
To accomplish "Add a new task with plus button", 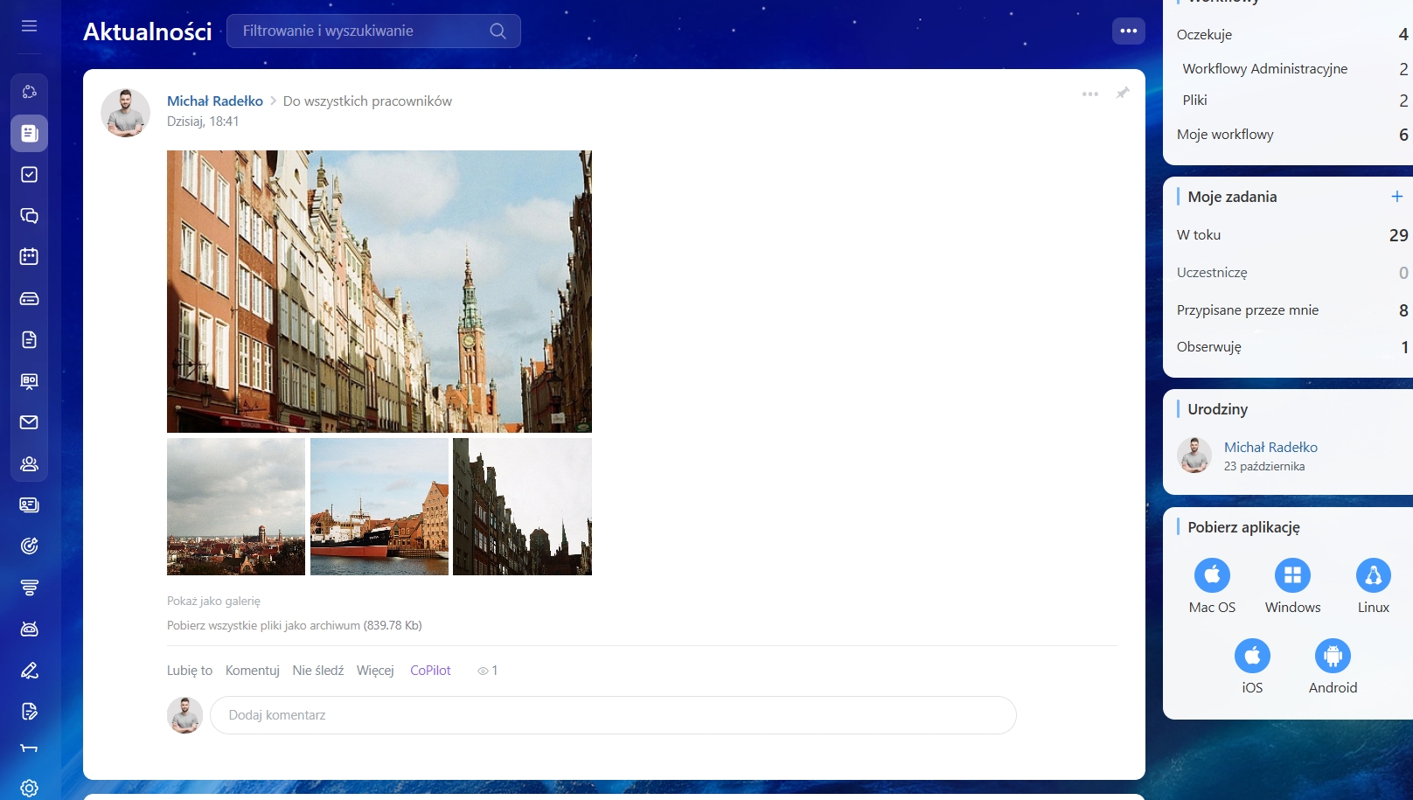I will 1396,197.
